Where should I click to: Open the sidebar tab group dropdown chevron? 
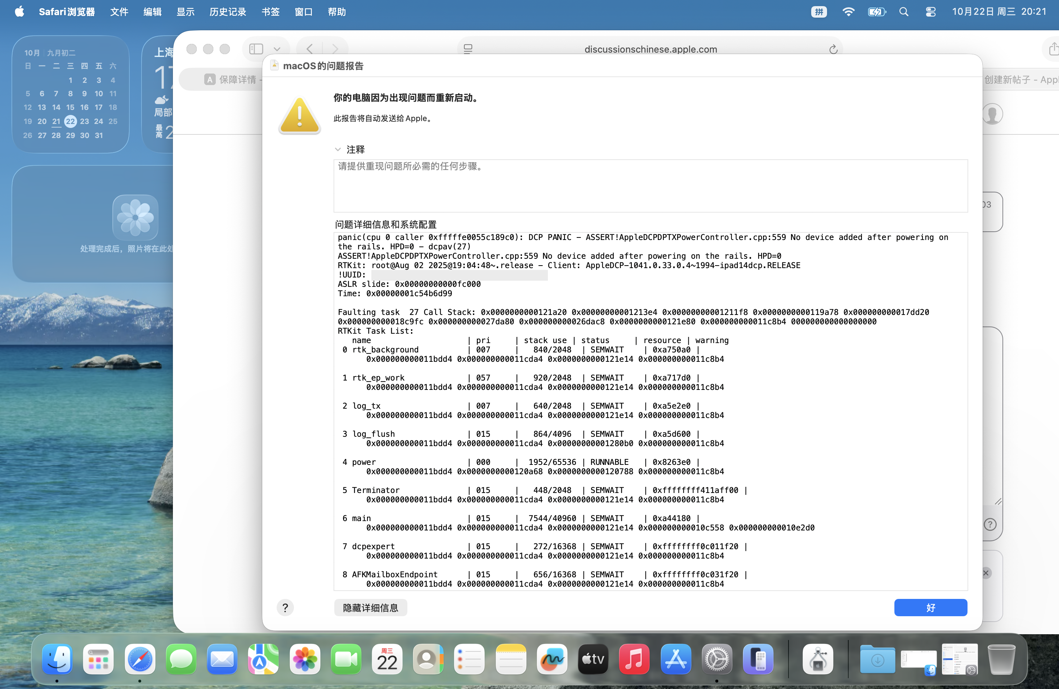(277, 49)
